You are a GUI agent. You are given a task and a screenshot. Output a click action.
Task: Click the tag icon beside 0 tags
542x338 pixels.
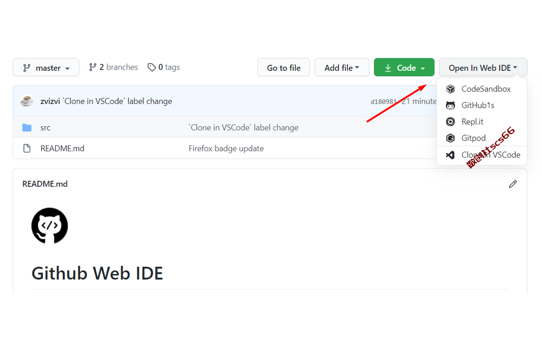[152, 67]
